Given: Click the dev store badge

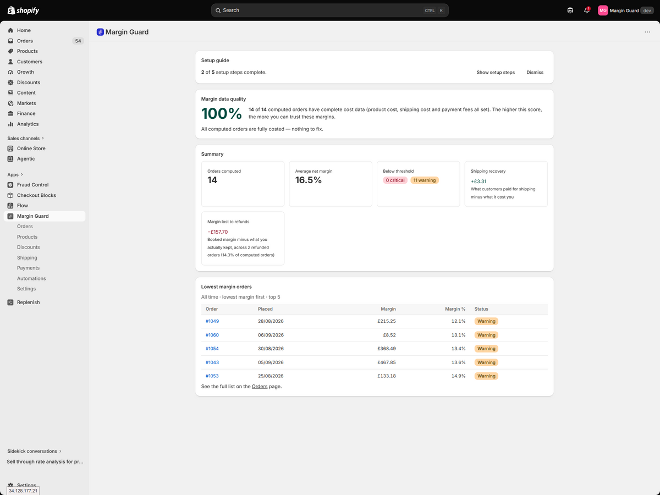Looking at the screenshot, I should 647,10.
